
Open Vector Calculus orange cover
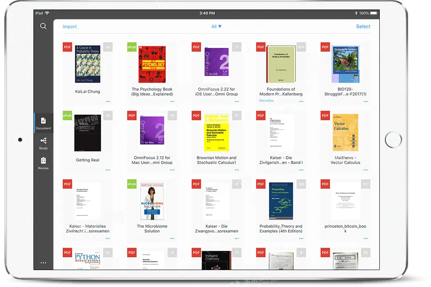(x=345, y=133)
